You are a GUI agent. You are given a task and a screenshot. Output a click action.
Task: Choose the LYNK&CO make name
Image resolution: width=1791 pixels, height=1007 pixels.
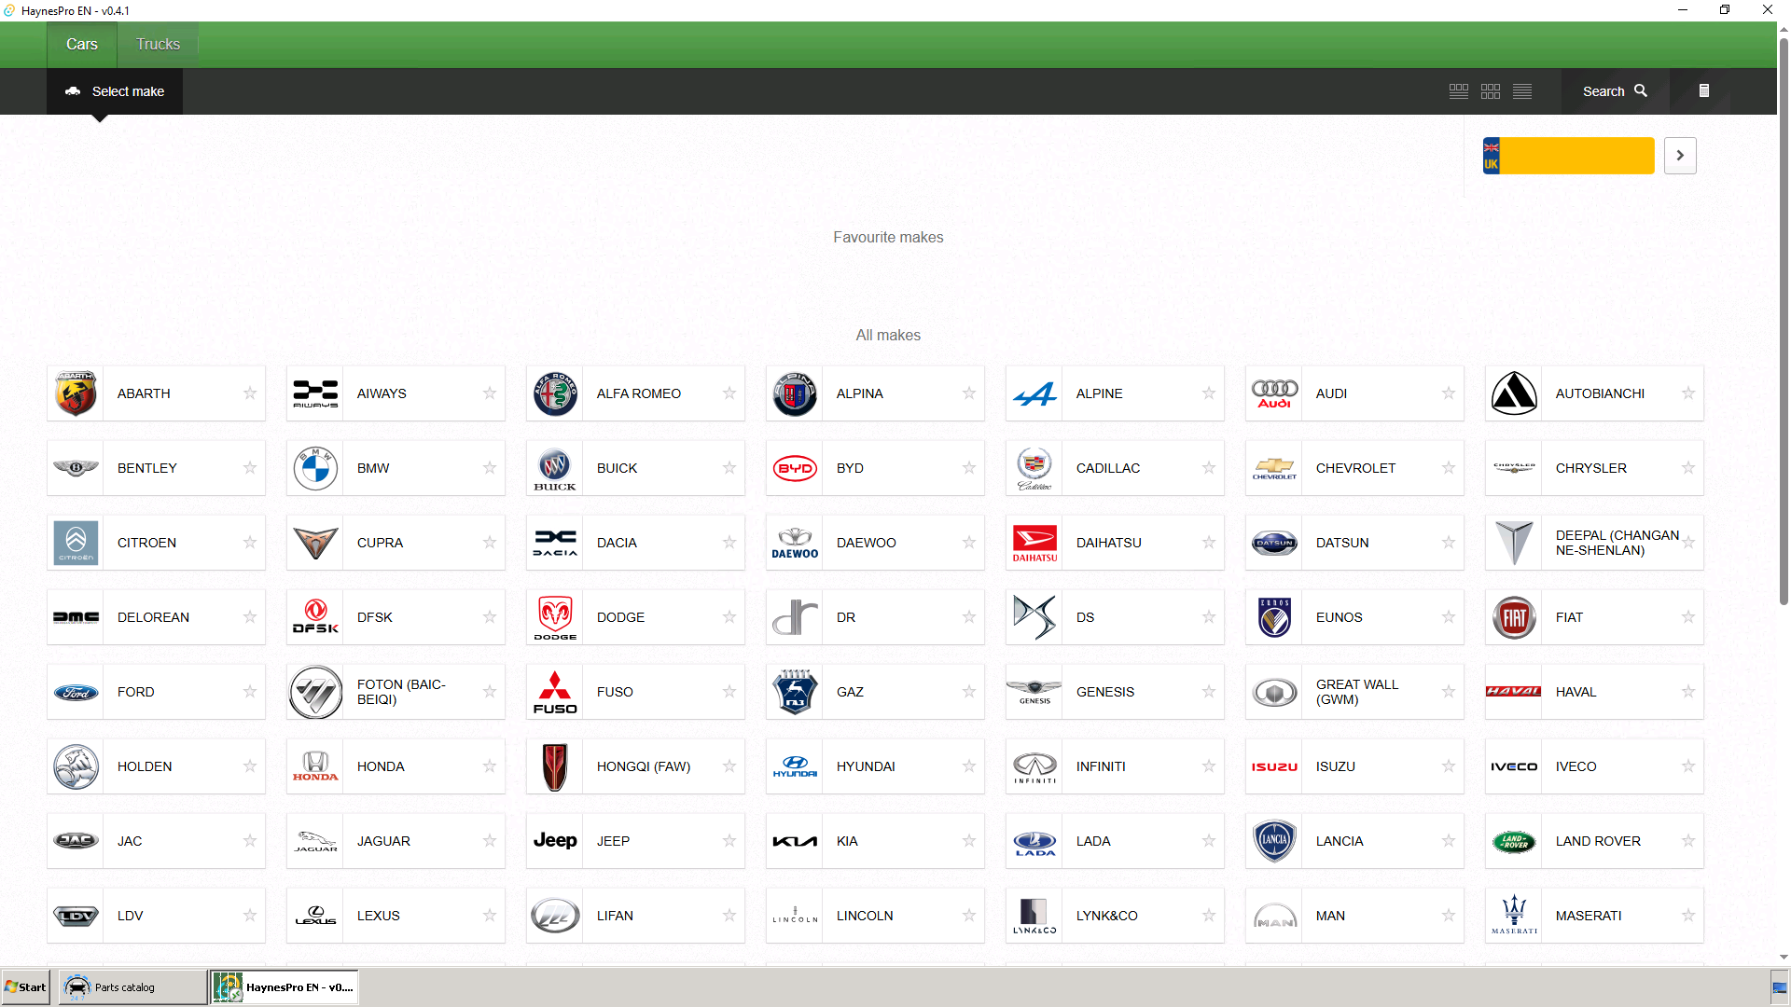pos(1107,916)
